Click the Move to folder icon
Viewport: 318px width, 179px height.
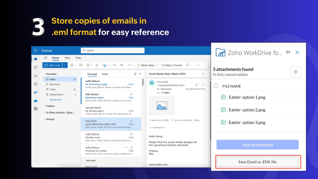[x=104, y=65]
